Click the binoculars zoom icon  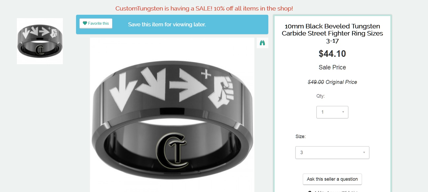pyautogui.click(x=262, y=43)
